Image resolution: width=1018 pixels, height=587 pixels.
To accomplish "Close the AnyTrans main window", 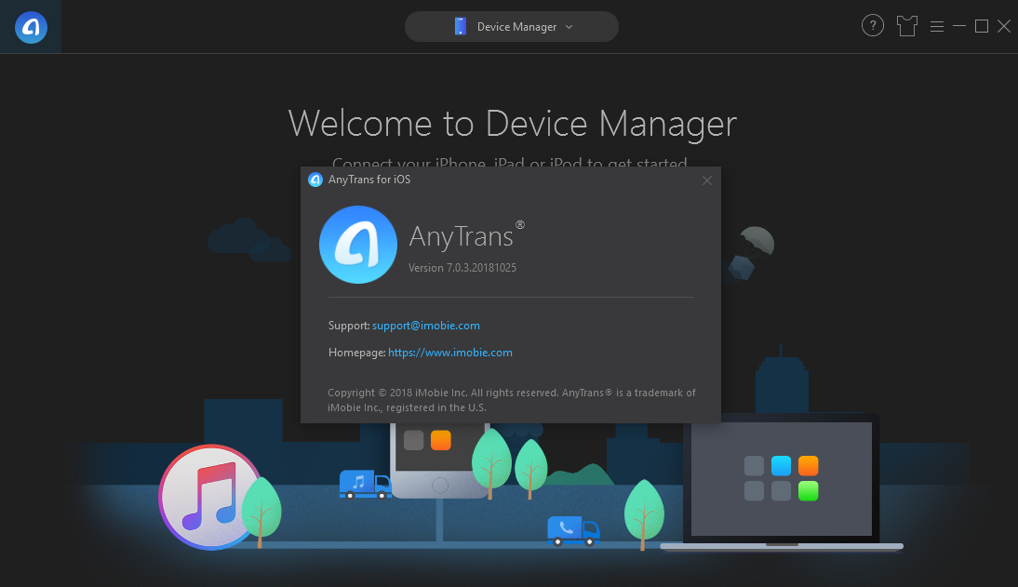I will [x=1004, y=26].
